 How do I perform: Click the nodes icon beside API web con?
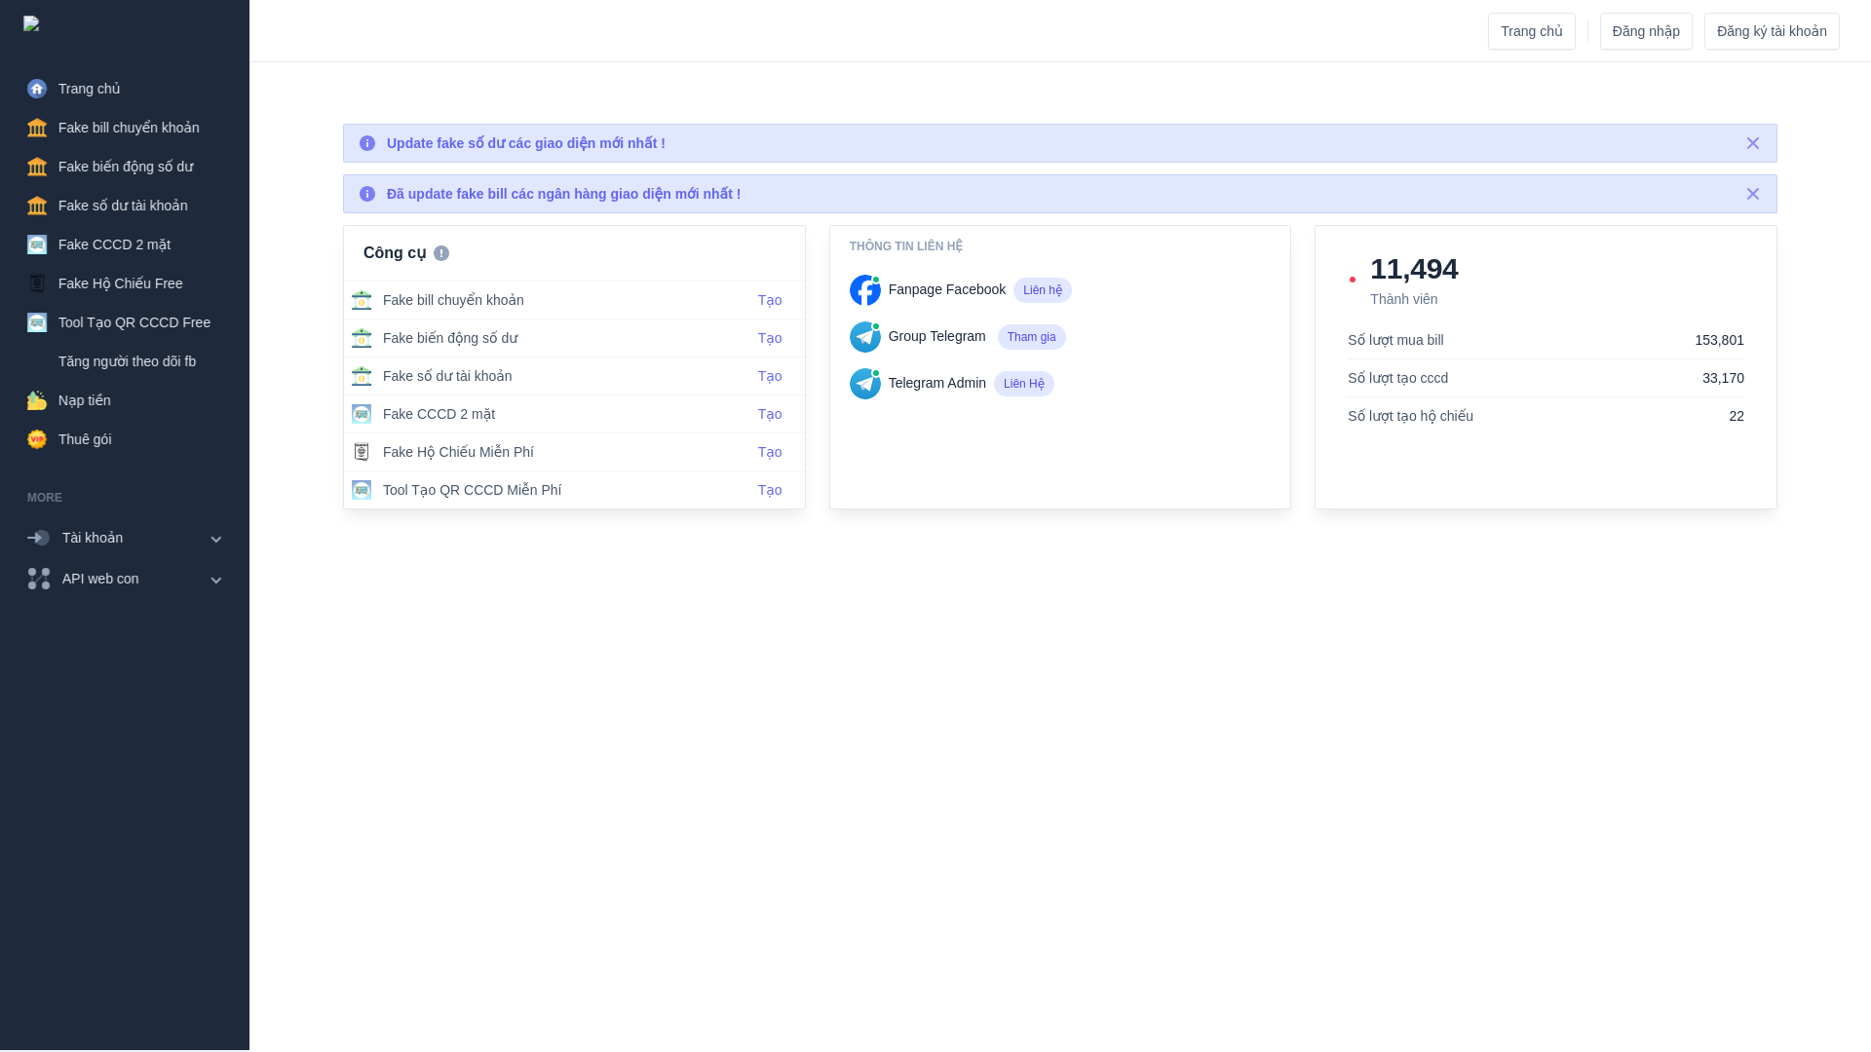pos(39,579)
